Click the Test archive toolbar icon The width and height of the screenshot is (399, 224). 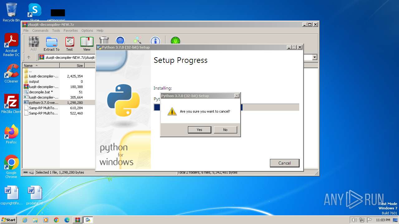tap(70, 44)
